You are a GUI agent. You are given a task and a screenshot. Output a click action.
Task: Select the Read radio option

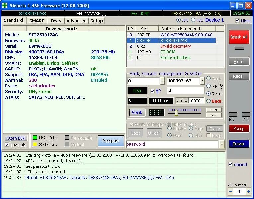(x=208, y=94)
